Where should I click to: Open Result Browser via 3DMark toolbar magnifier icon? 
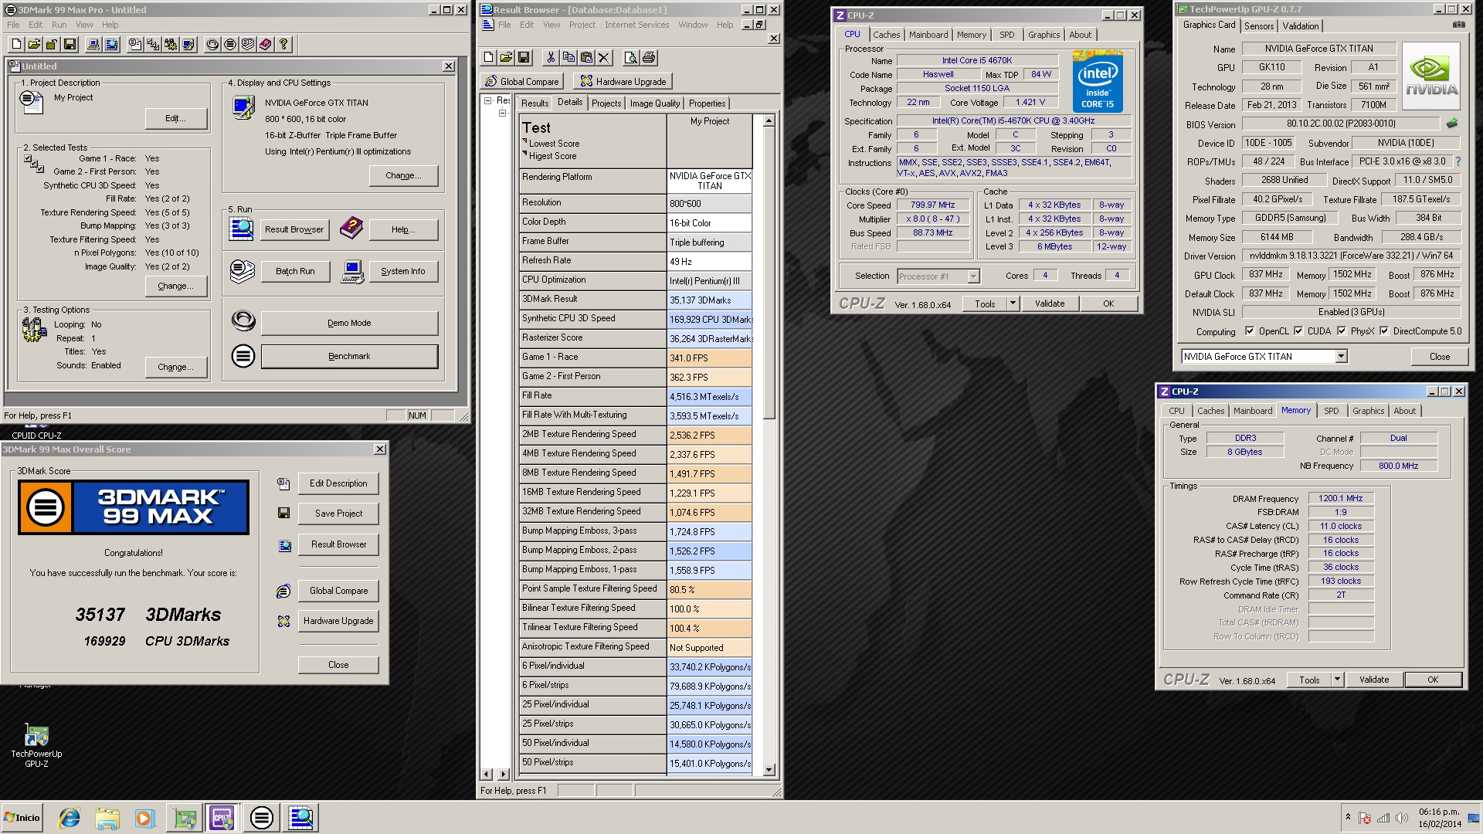coord(111,45)
